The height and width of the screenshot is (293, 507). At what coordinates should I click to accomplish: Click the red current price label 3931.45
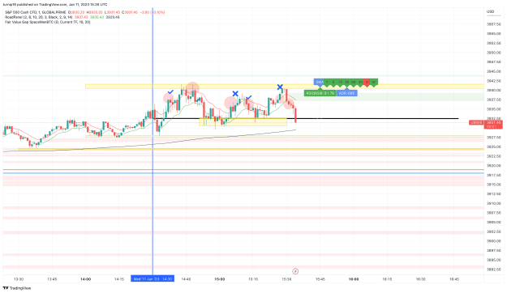click(493, 124)
